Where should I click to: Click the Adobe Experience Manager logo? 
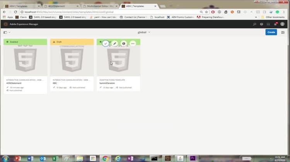[x=6, y=24]
